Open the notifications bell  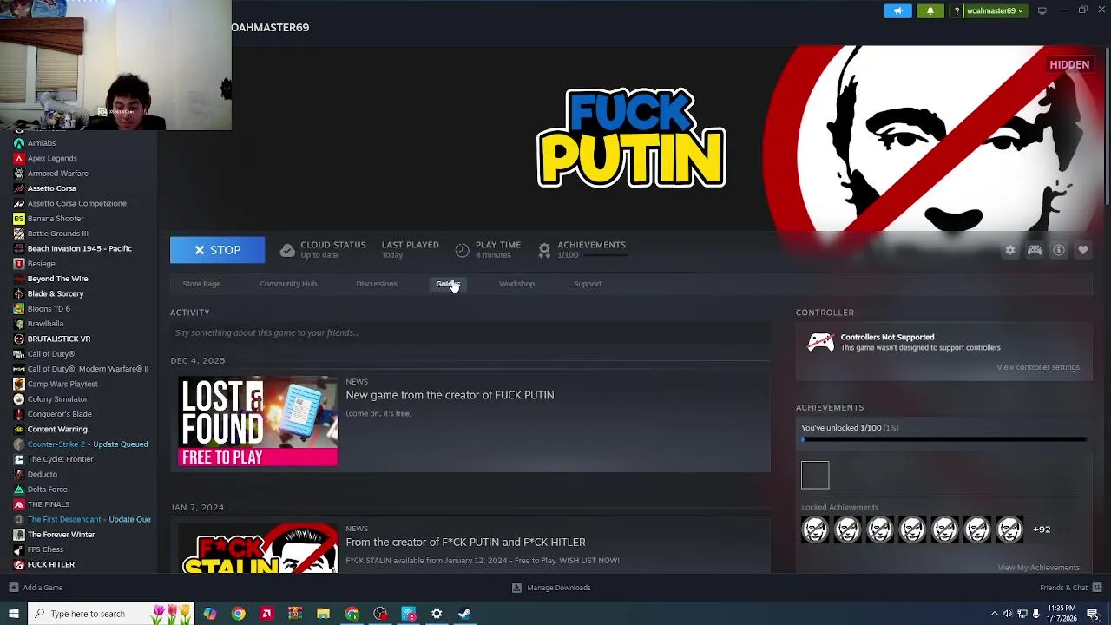pos(930,10)
